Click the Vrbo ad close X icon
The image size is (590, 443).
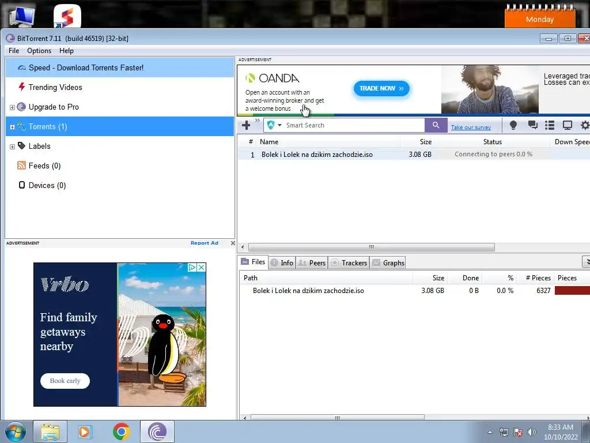coord(202,268)
